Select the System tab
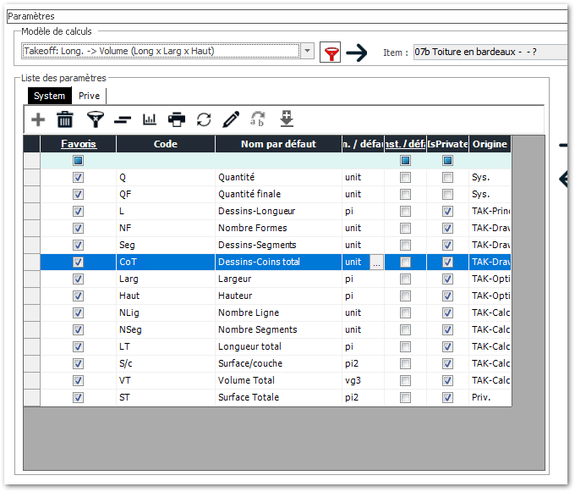This screenshot has width=575, height=492. (49, 96)
